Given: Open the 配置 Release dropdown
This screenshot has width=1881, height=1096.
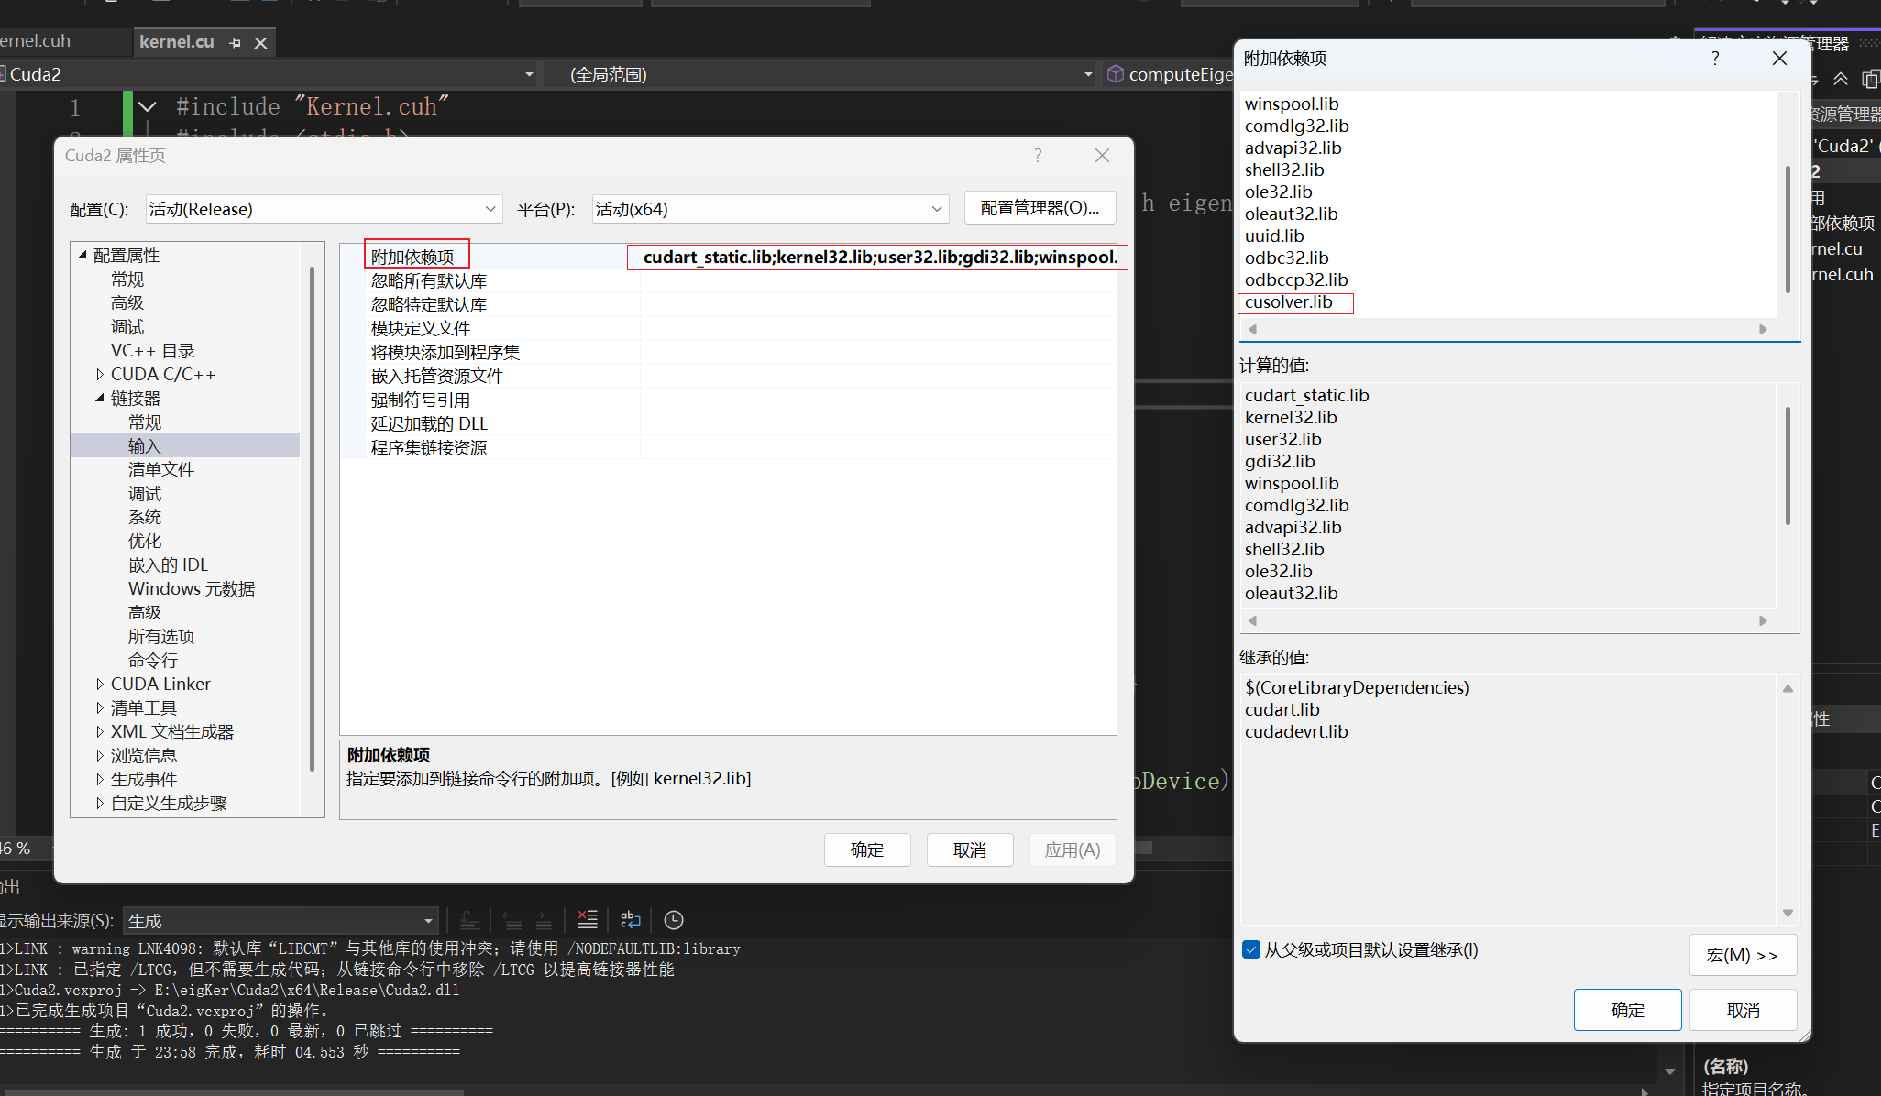Looking at the screenshot, I should pos(324,209).
